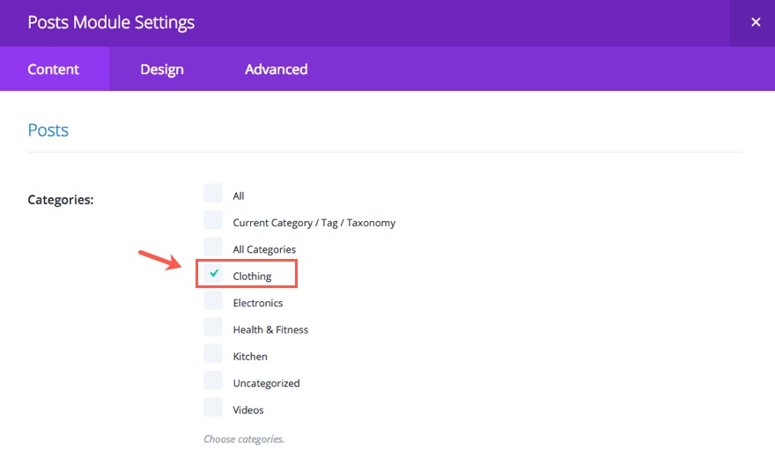Click the Electronics label text
This screenshot has height=458, width=775.
[x=258, y=303]
